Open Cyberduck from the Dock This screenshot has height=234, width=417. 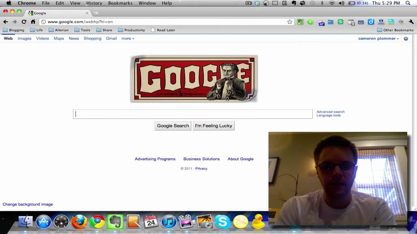point(259,222)
